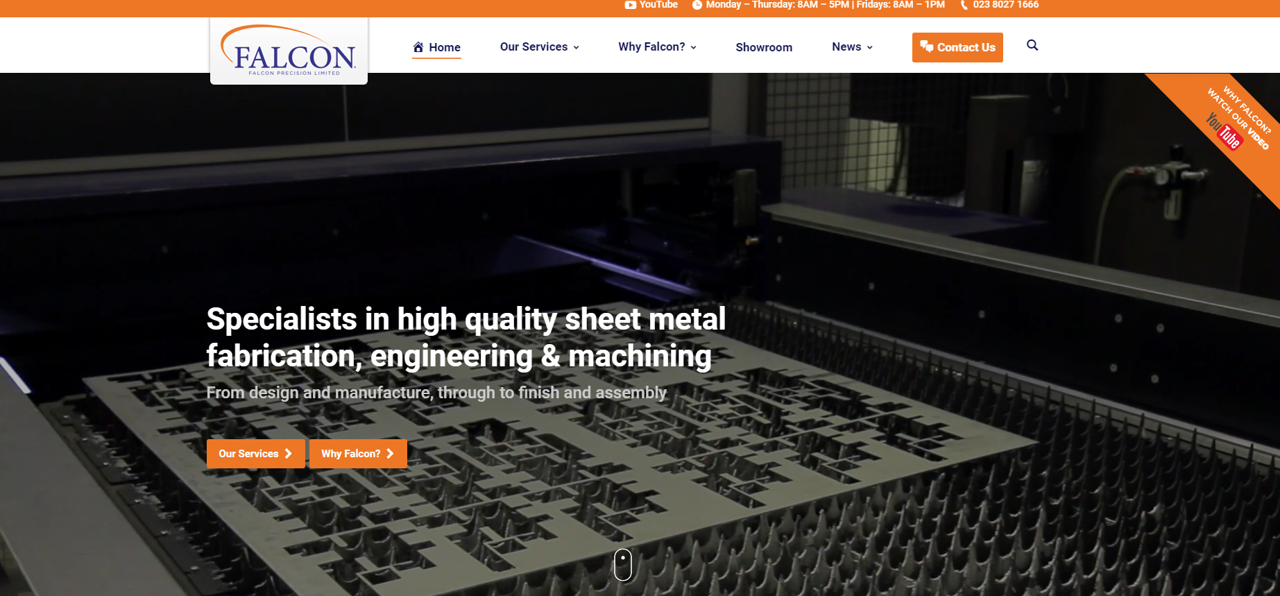Click the phone handset icon

click(x=964, y=5)
